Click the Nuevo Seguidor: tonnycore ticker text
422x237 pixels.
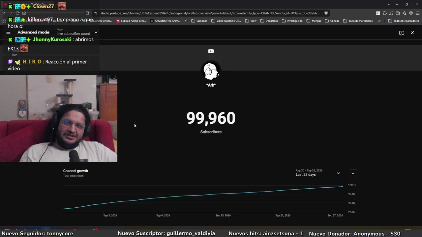coord(38,234)
